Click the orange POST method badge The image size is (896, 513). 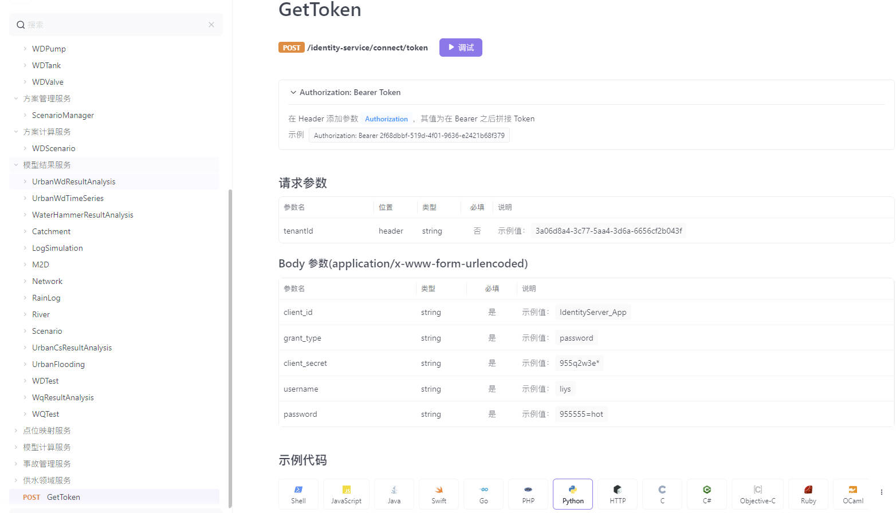pos(292,48)
